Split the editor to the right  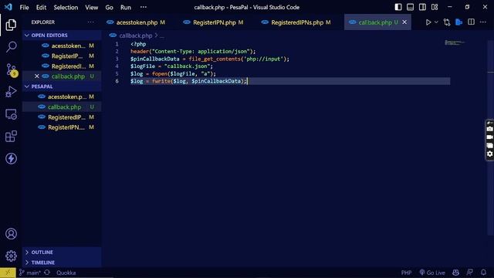pos(471,22)
